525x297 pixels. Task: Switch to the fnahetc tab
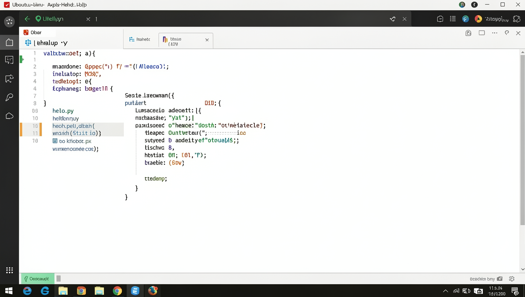click(140, 39)
